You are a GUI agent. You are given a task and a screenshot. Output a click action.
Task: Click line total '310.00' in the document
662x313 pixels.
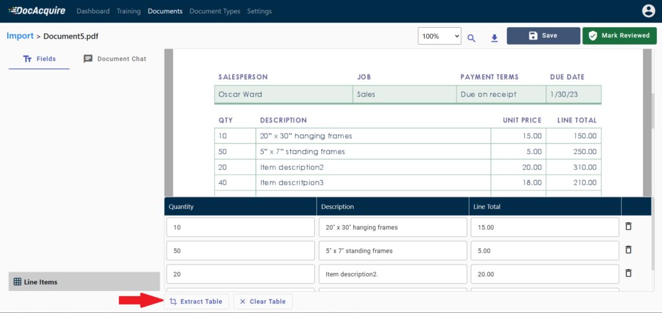584,167
